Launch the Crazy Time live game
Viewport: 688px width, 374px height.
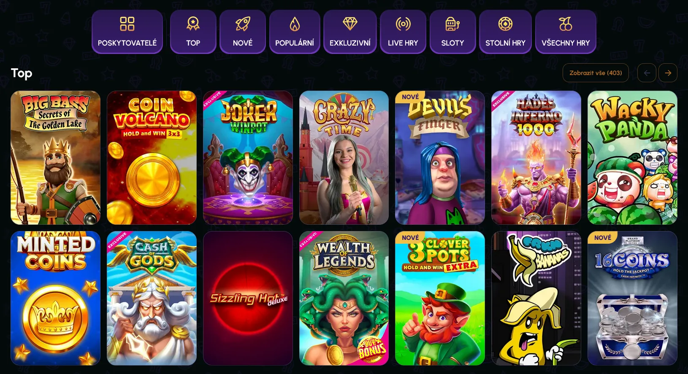(344, 158)
